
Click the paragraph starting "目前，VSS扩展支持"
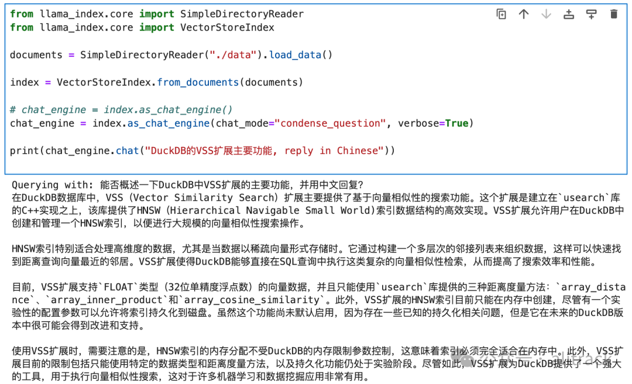(318, 306)
